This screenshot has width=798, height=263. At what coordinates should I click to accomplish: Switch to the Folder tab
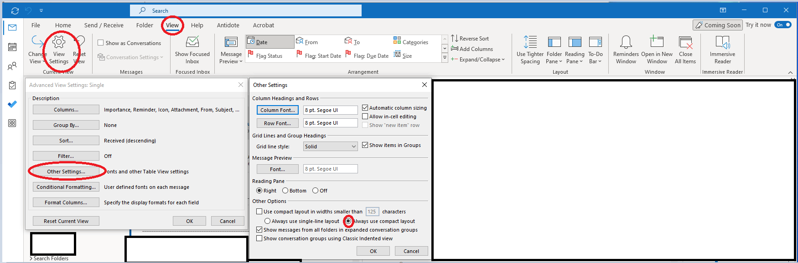pyautogui.click(x=145, y=25)
